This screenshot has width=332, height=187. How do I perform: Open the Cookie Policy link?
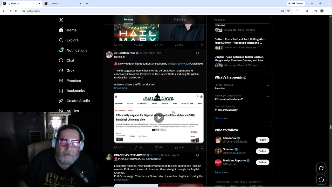[254, 182]
